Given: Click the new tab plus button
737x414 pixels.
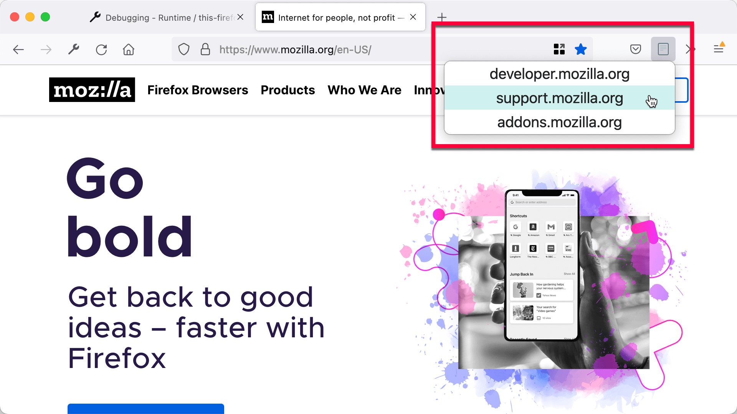Looking at the screenshot, I should 441,18.
